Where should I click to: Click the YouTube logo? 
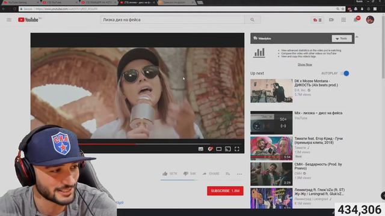point(28,20)
